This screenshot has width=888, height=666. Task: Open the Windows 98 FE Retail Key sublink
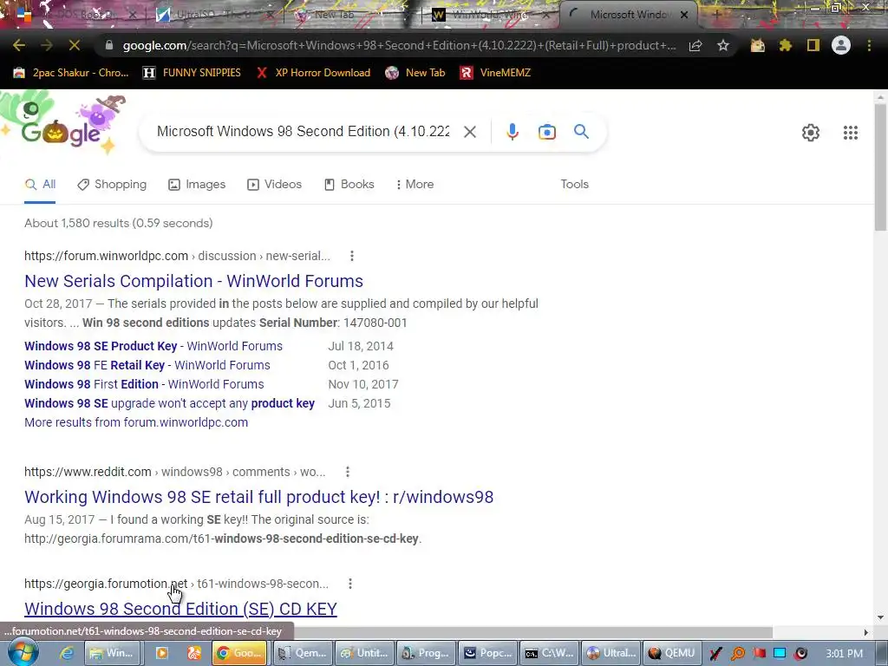pyautogui.click(x=147, y=365)
